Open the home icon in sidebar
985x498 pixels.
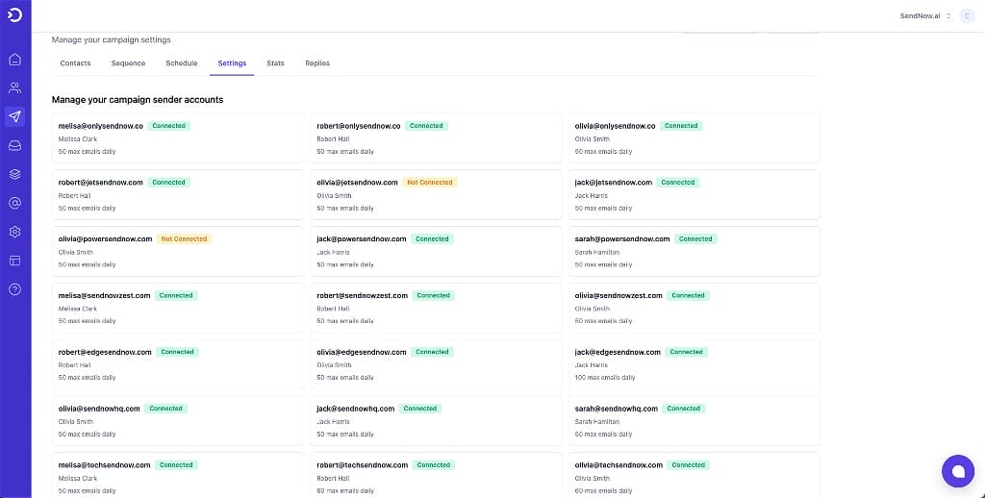[15, 60]
